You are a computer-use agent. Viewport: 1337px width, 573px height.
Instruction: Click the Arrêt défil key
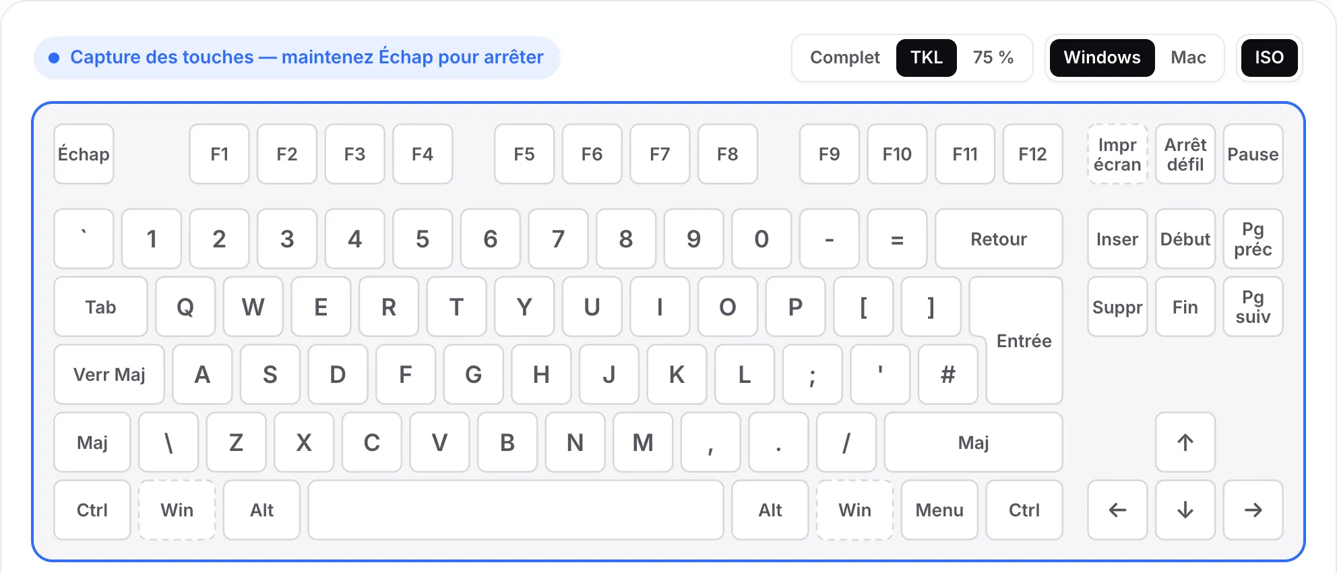(x=1185, y=154)
